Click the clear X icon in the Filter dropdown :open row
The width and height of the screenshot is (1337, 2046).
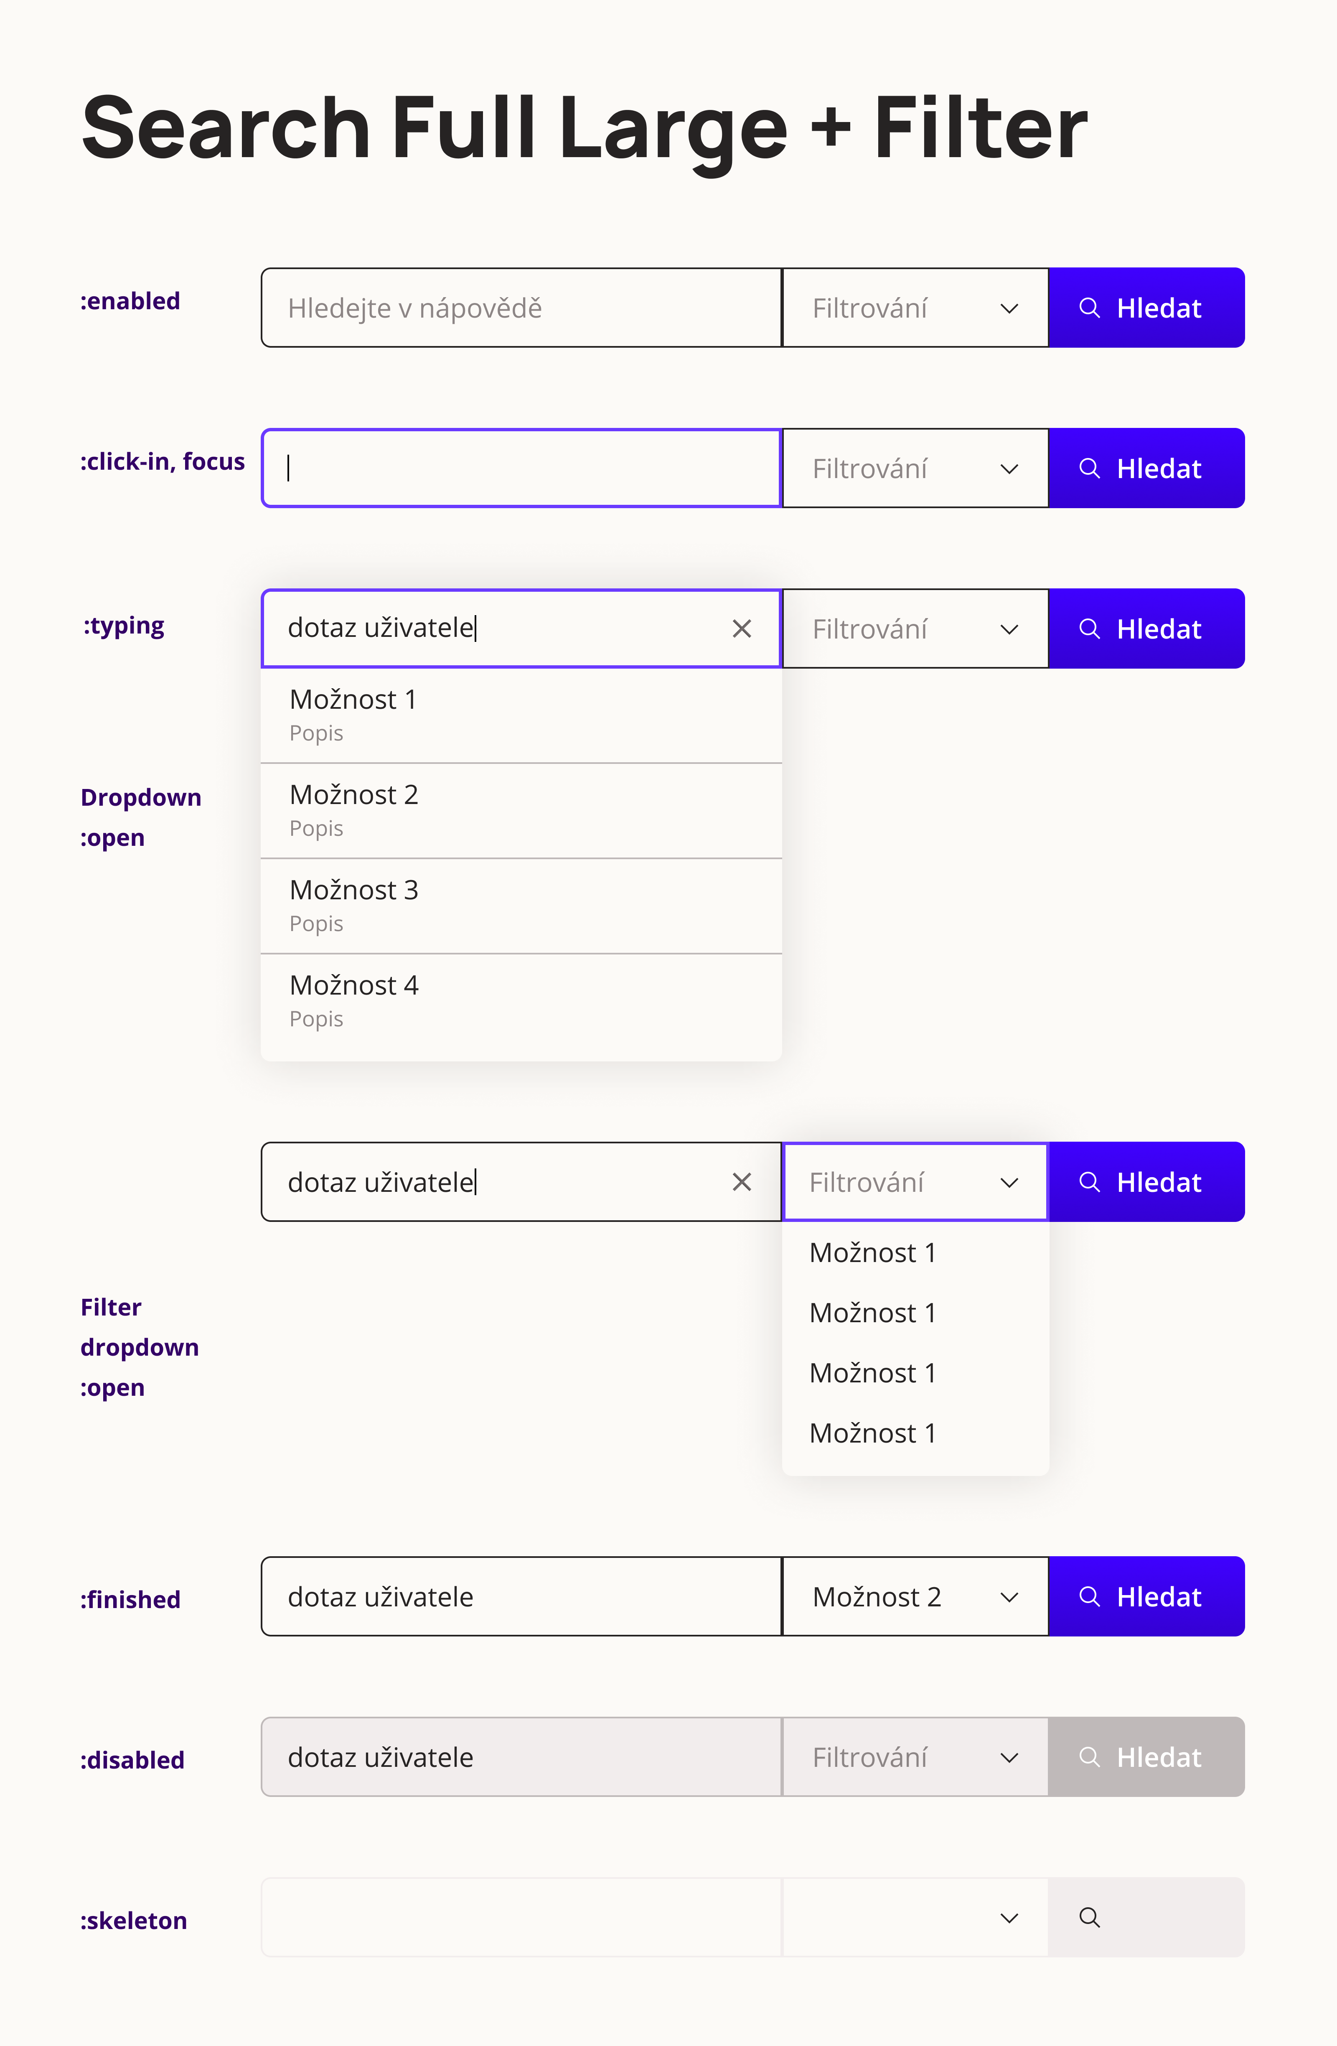click(742, 1182)
